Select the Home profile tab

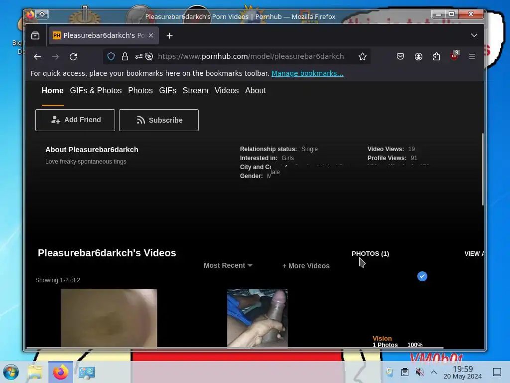point(52,91)
